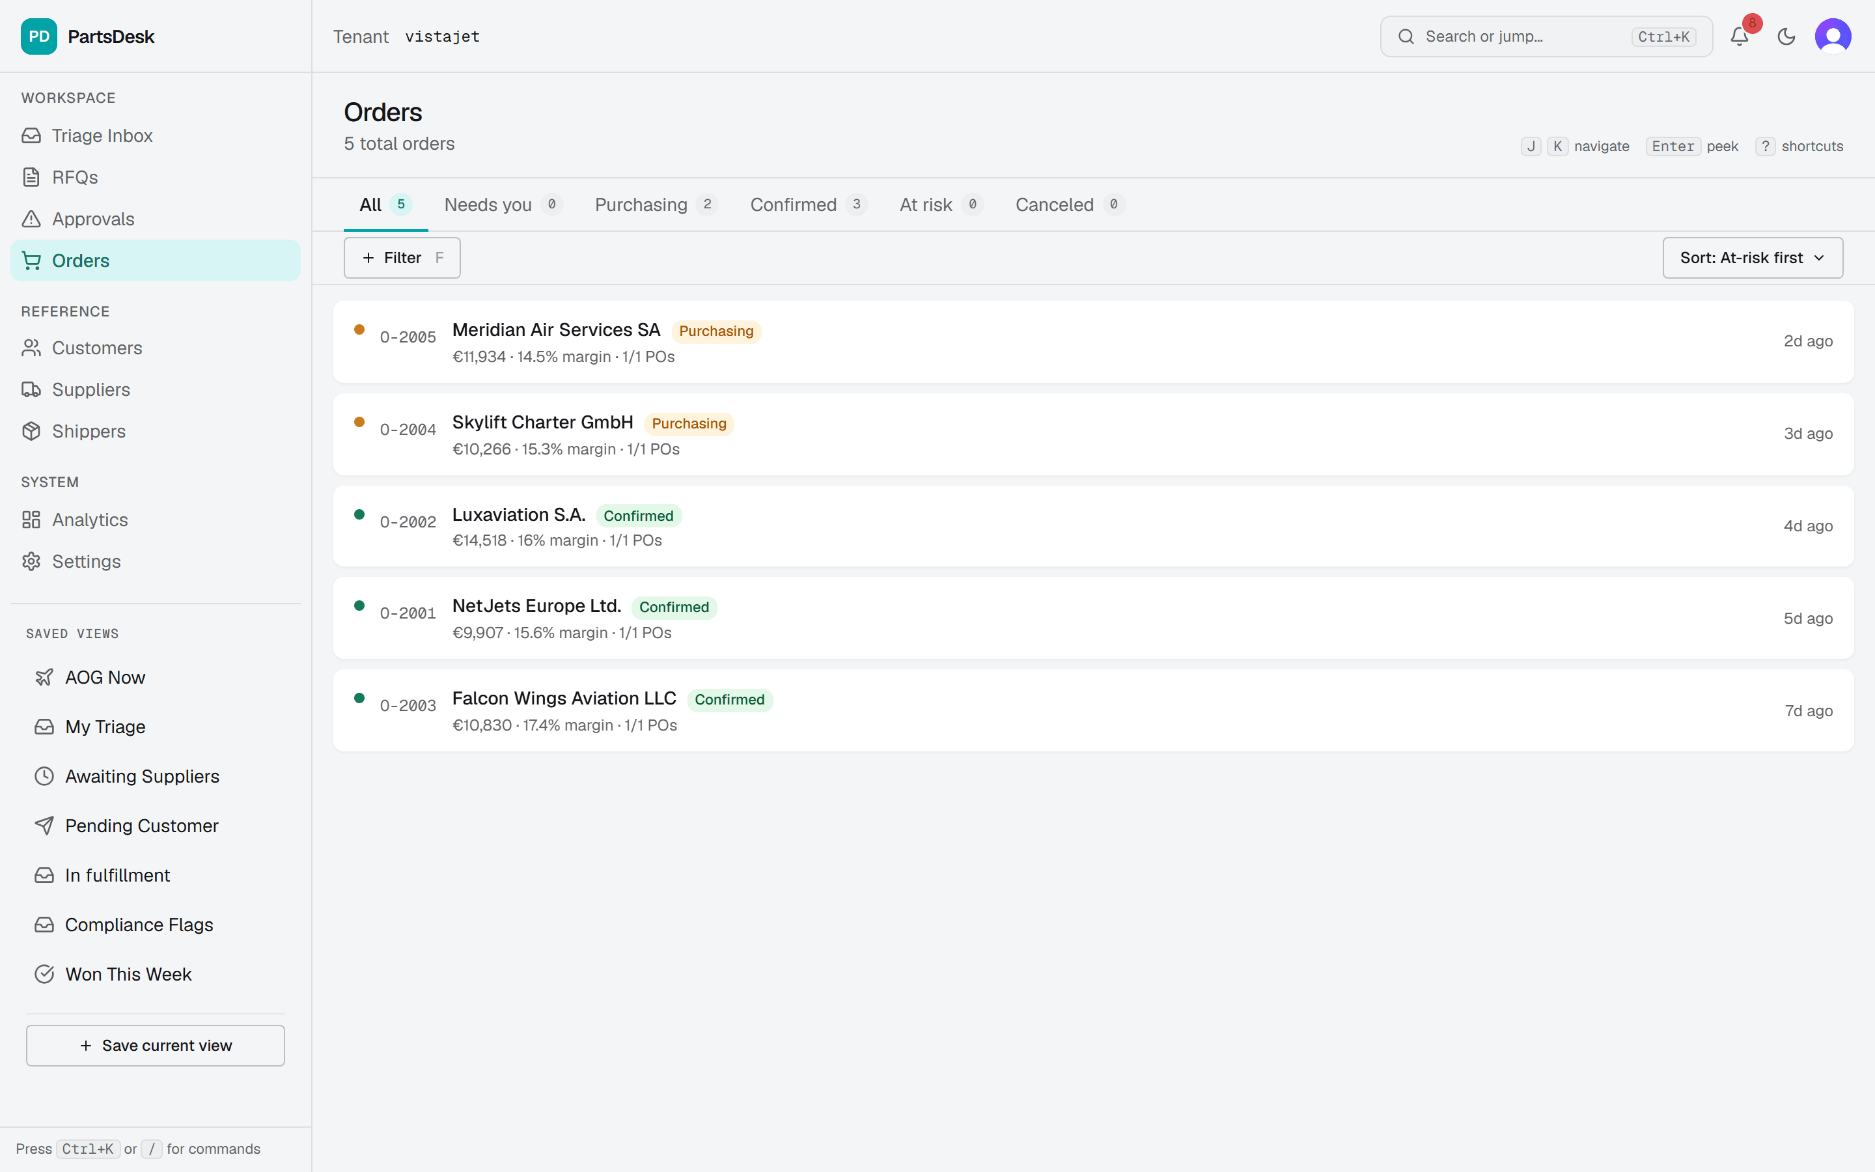Viewport: 1875px width, 1172px height.
Task: Click Confirmed badge on Falcon Wings order
Action: pyautogui.click(x=729, y=700)
